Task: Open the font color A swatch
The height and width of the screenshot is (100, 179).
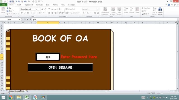Action: [44, 13]
